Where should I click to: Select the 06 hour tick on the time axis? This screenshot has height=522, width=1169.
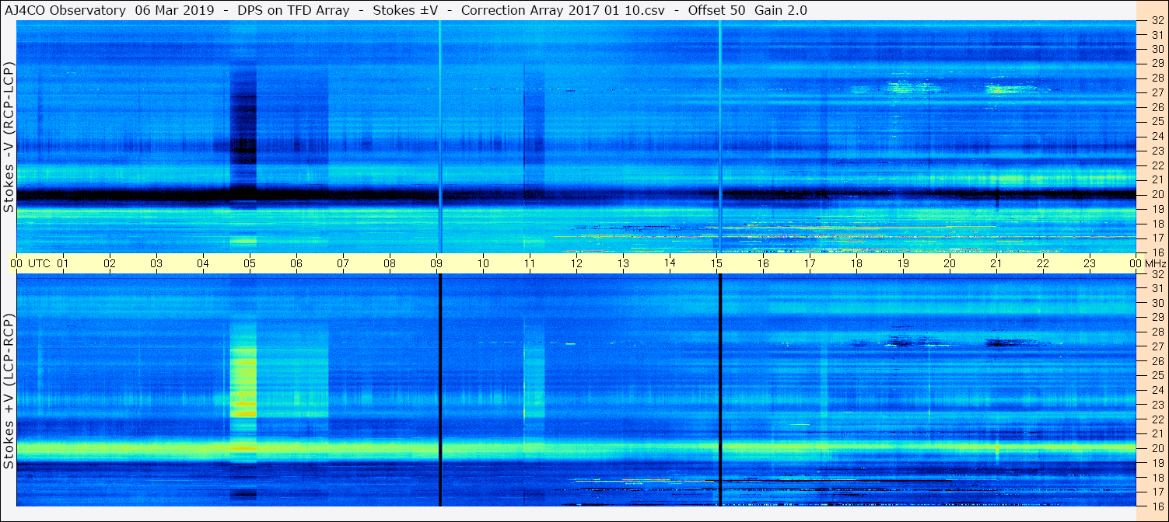pos(296,263)
